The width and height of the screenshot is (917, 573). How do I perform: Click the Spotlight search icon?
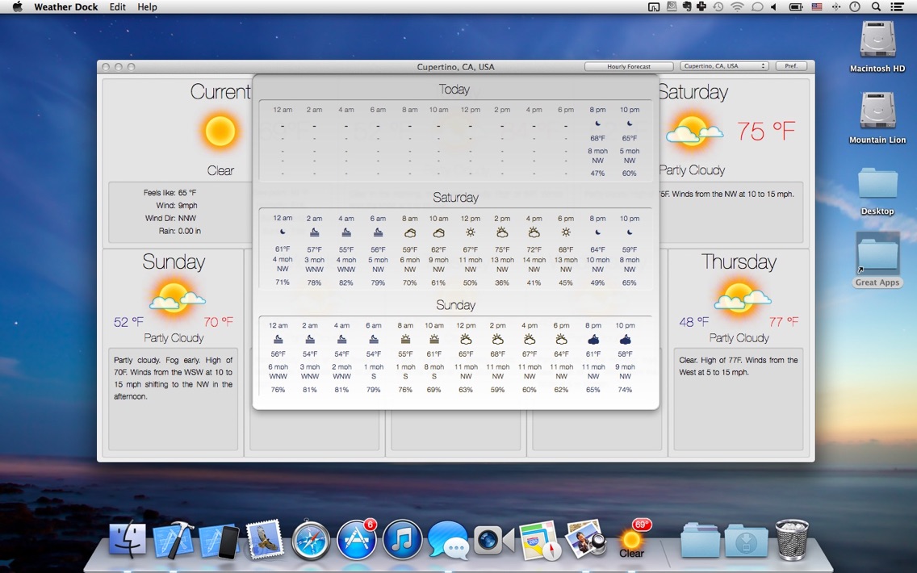[876, 7]
